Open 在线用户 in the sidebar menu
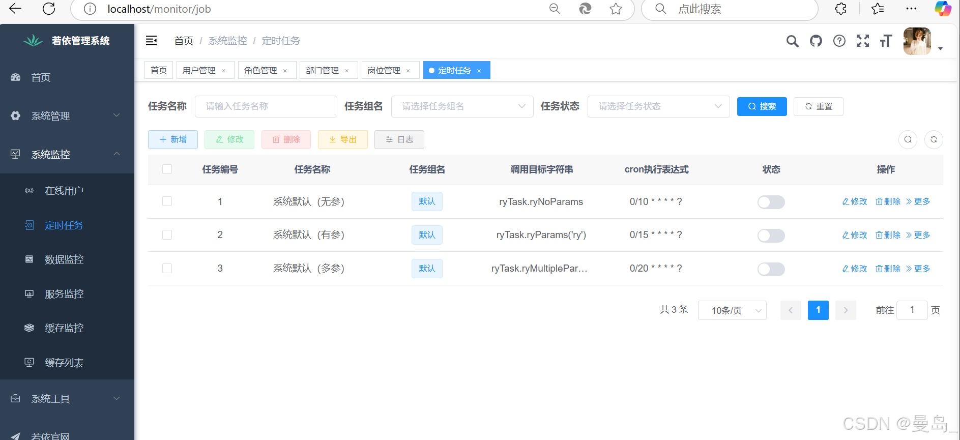The height and width of the screenshot is (440, 960). point(64,191)
